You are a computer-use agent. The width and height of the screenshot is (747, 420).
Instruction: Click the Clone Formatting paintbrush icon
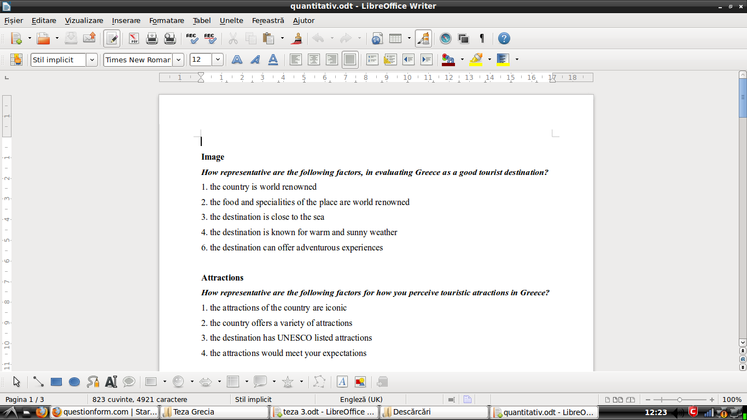point(297,38)
